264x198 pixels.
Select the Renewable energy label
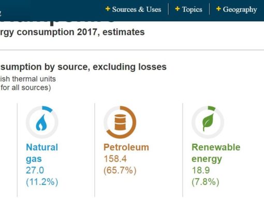(216, 153)
